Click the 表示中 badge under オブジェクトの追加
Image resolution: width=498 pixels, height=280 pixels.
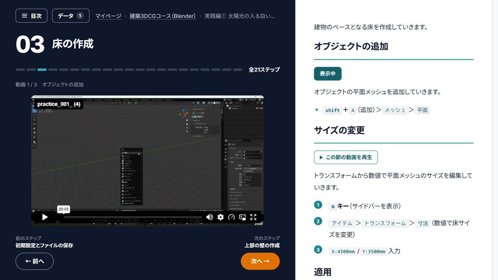point(328,74)
